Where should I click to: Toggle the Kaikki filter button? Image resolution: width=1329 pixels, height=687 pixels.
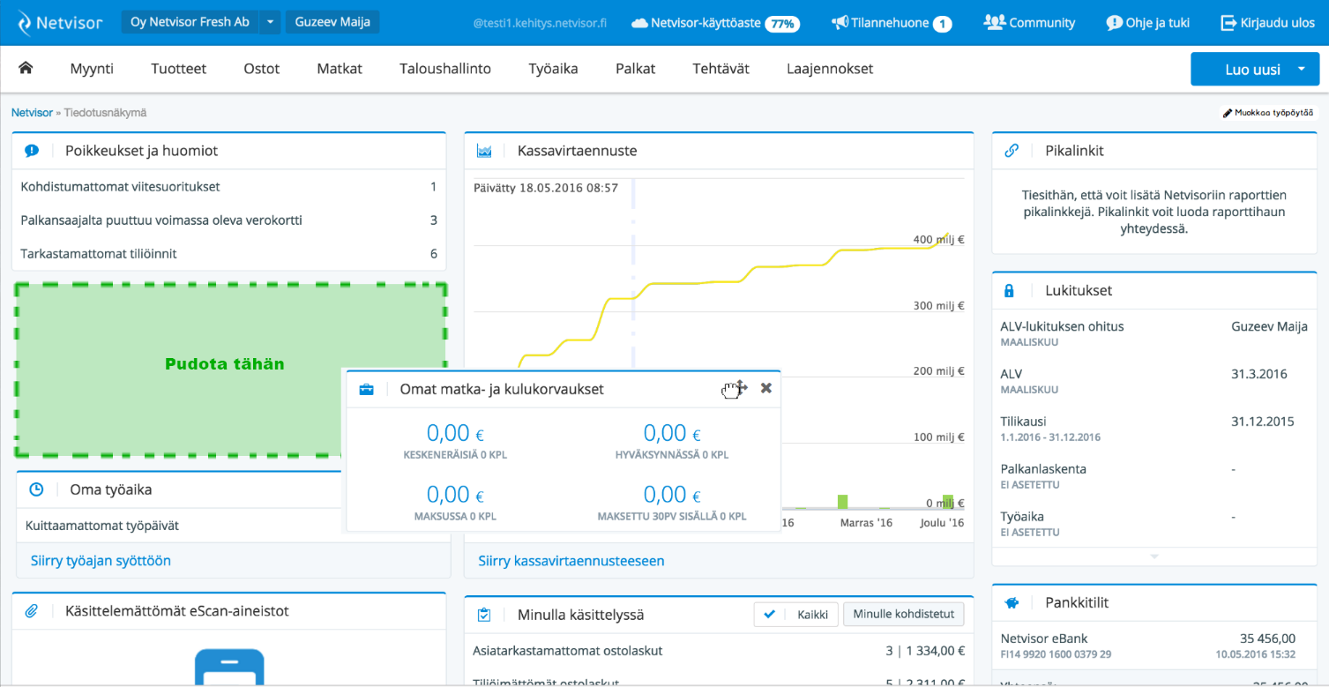pos(796,615)
